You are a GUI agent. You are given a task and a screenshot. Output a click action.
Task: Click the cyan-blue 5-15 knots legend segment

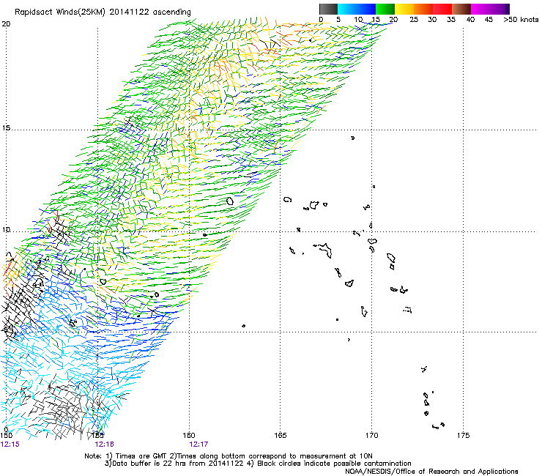[357, 9]
